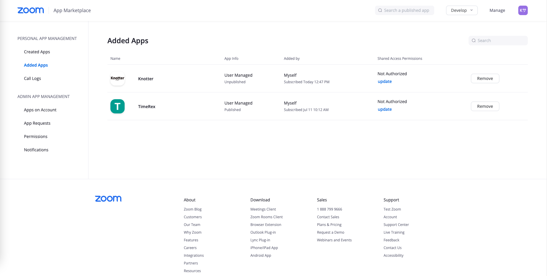Click the magnifier icon in Added Apps search

click(474, 41)
